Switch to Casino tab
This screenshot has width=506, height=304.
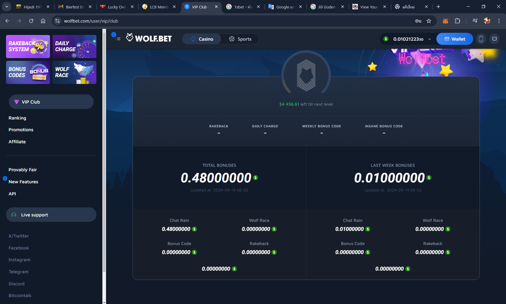[202, 39]
